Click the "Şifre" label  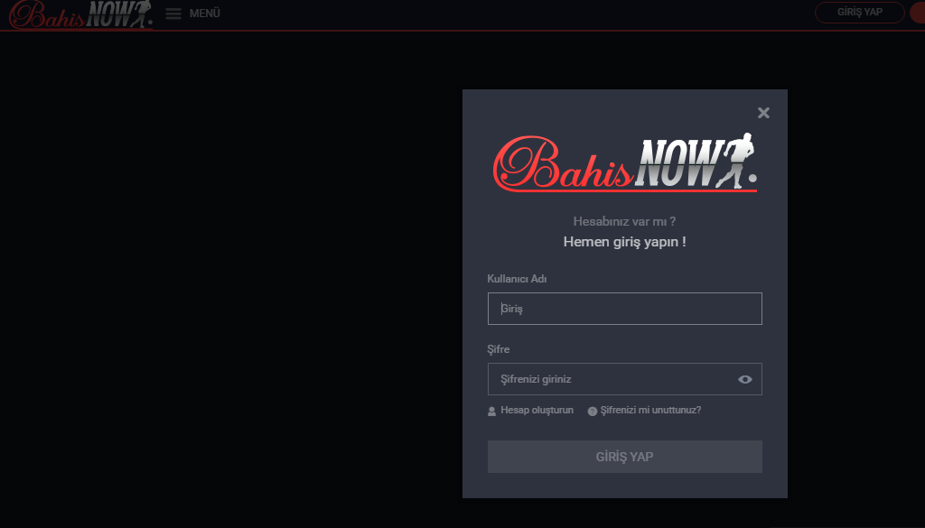pyautogui.click(x=499, y=349)
